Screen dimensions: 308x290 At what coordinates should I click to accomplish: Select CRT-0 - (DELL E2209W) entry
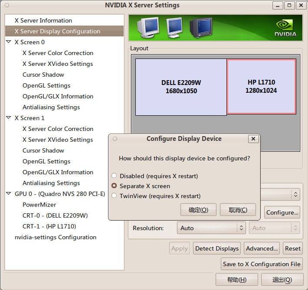pos(55,215)
